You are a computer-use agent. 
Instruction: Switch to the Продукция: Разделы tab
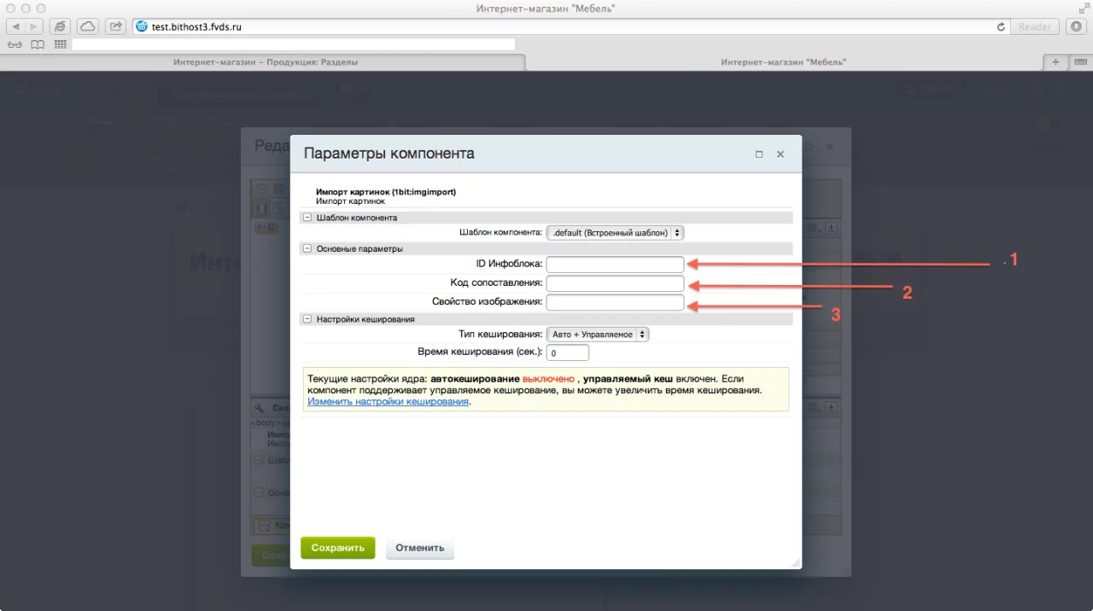pyautogui.click(x=265, y=61)
